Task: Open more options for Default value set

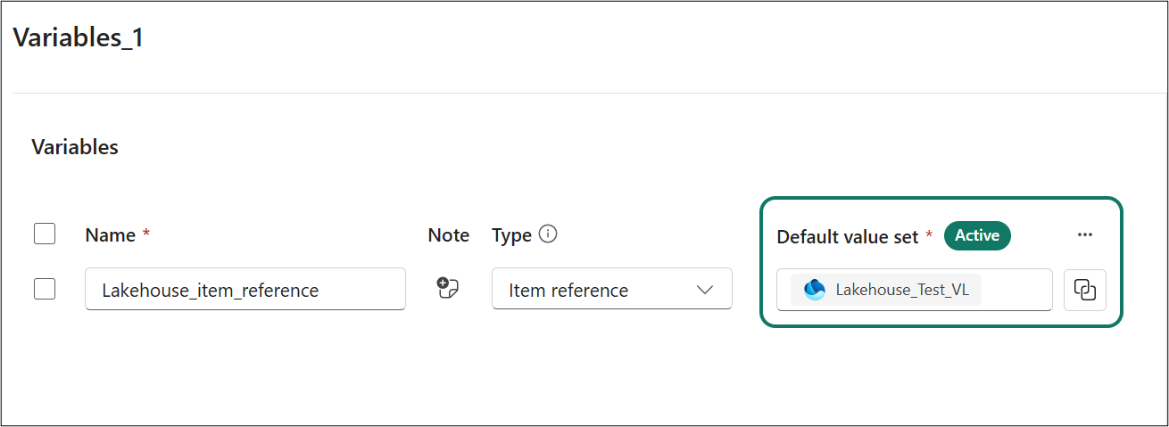Action: click(x=1085, y=234)
